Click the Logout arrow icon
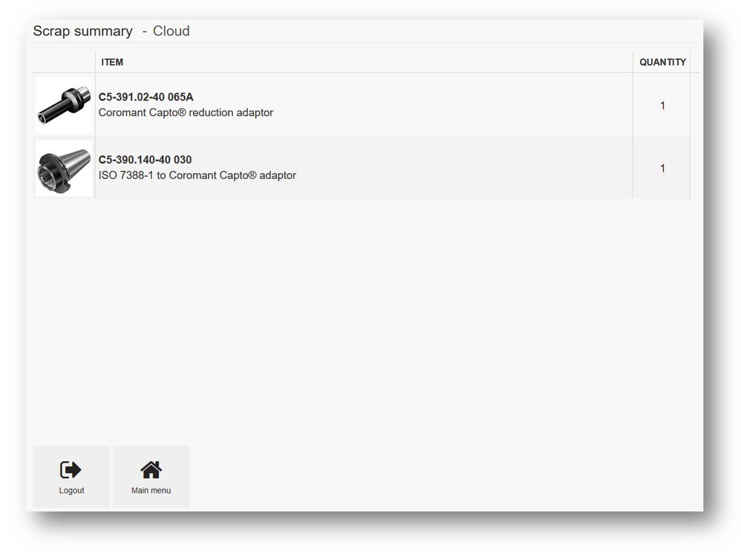The width and height of the screenshot is (741, 552). click(70, 469)
